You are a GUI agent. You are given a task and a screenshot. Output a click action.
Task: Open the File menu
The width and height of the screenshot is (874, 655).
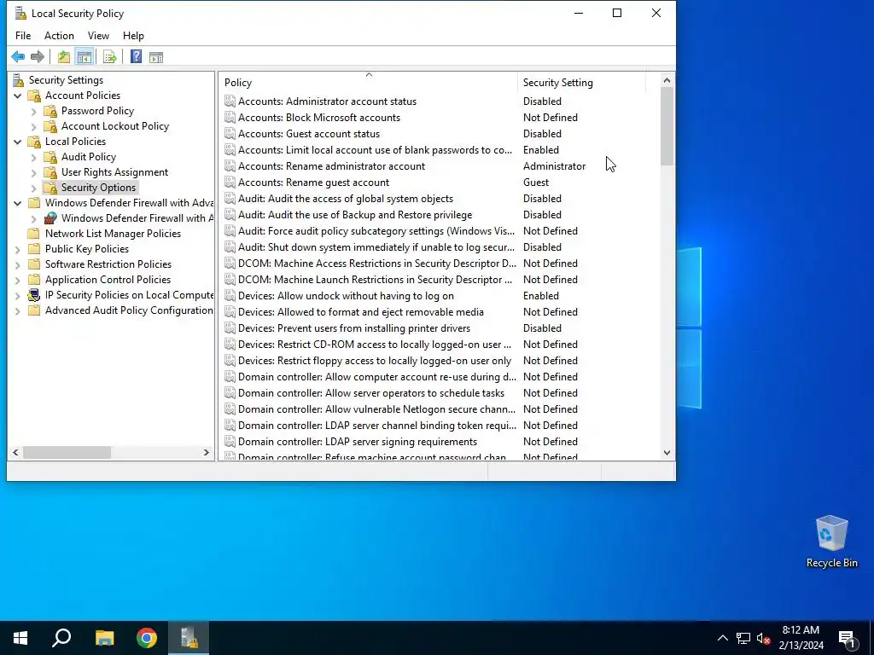point(23,36)
